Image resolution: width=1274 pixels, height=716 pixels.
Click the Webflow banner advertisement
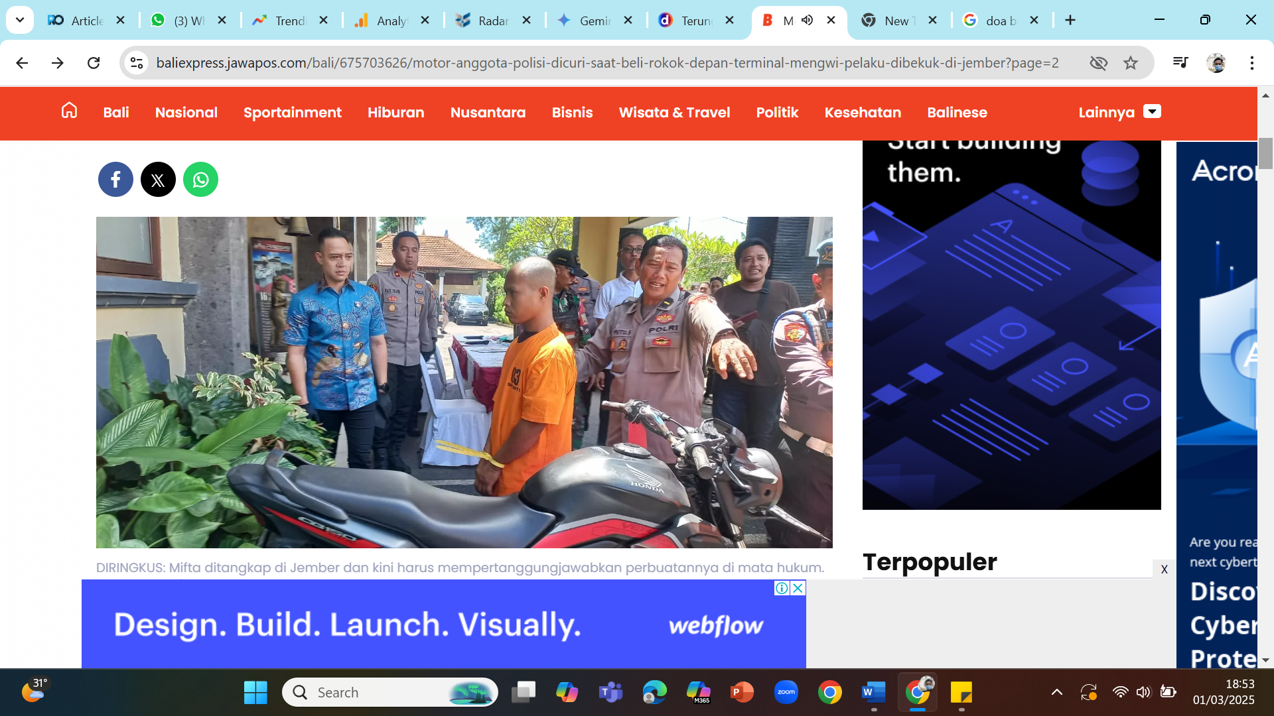tap(443, 625)
